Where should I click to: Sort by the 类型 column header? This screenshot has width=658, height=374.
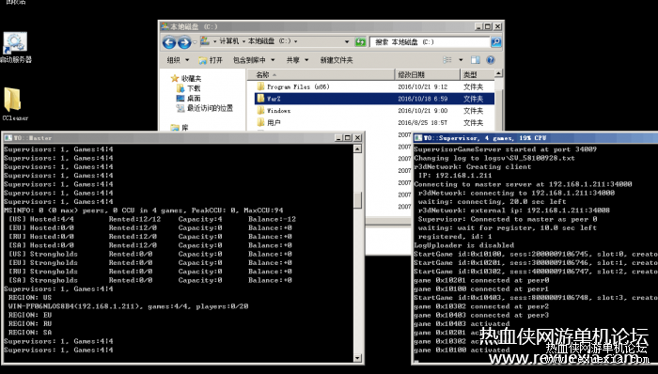pyautogui.click(x=478, y=74)
